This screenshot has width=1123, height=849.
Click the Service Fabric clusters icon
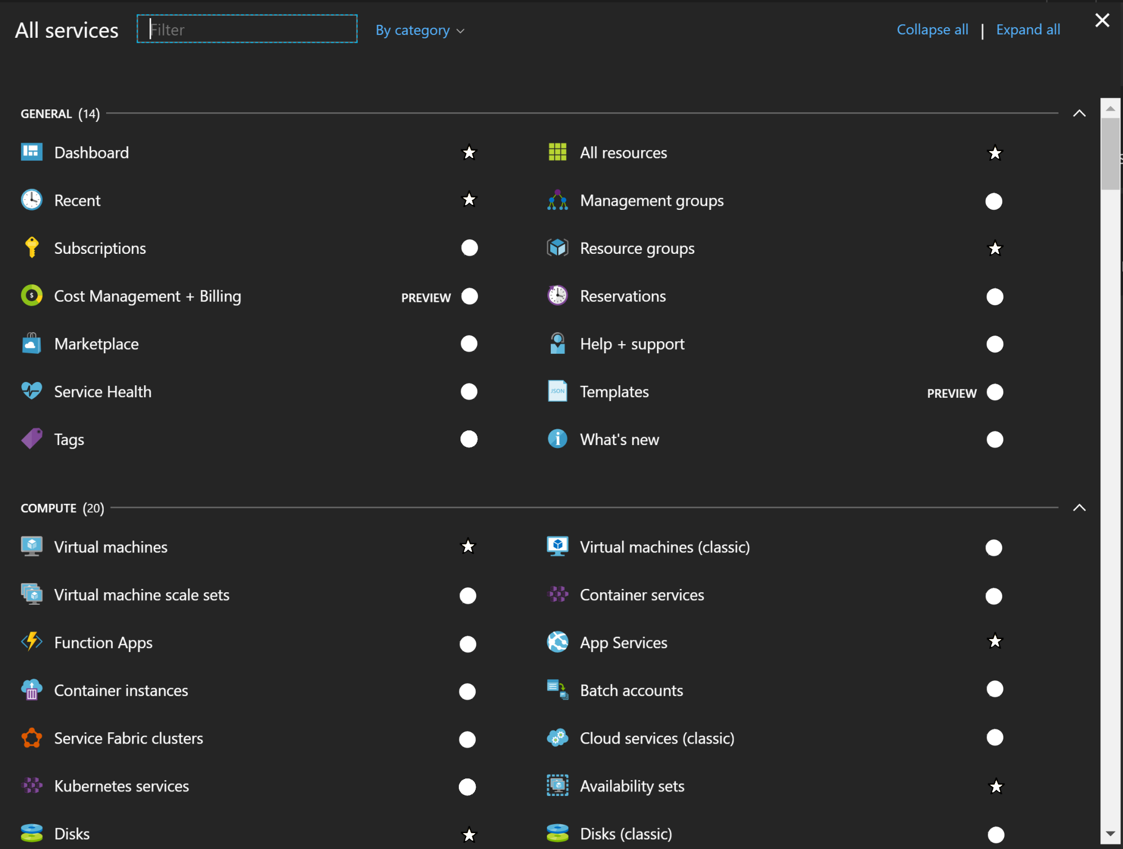click(32, 737)
